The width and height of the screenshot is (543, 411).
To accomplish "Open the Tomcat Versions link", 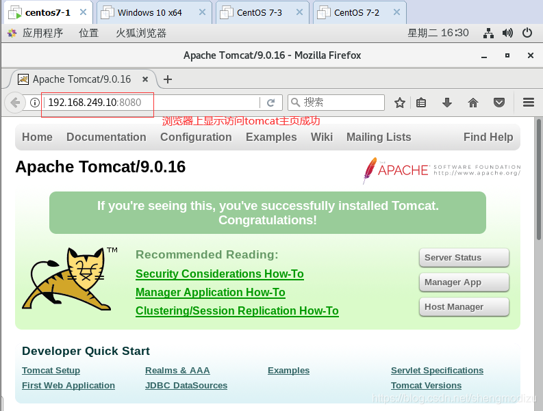I will (426, 386).
